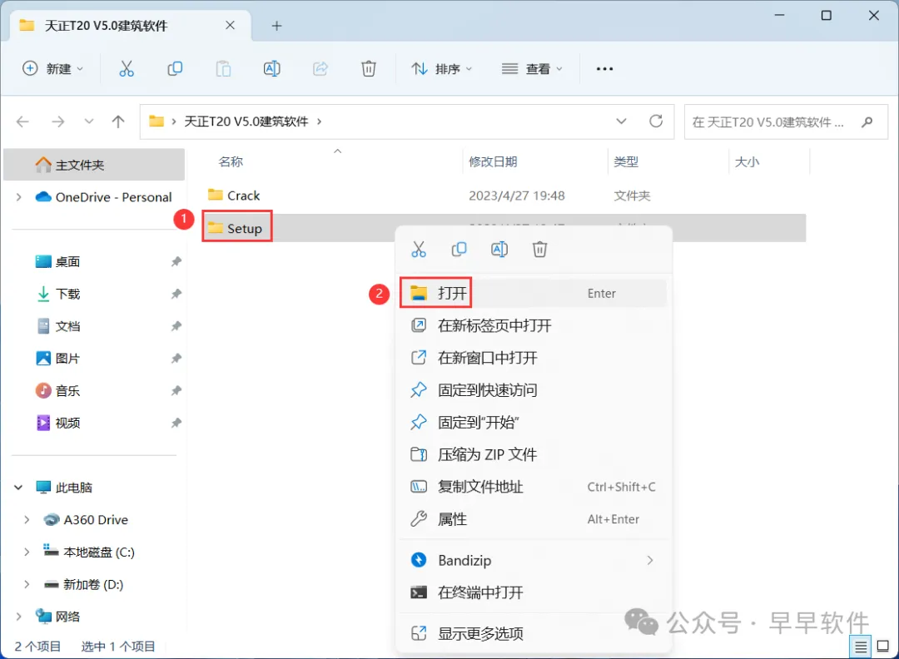Refresh the current folder view
The width and height of the screenshot is (899, 659).
pyautogui.click(x=656, y=121)
